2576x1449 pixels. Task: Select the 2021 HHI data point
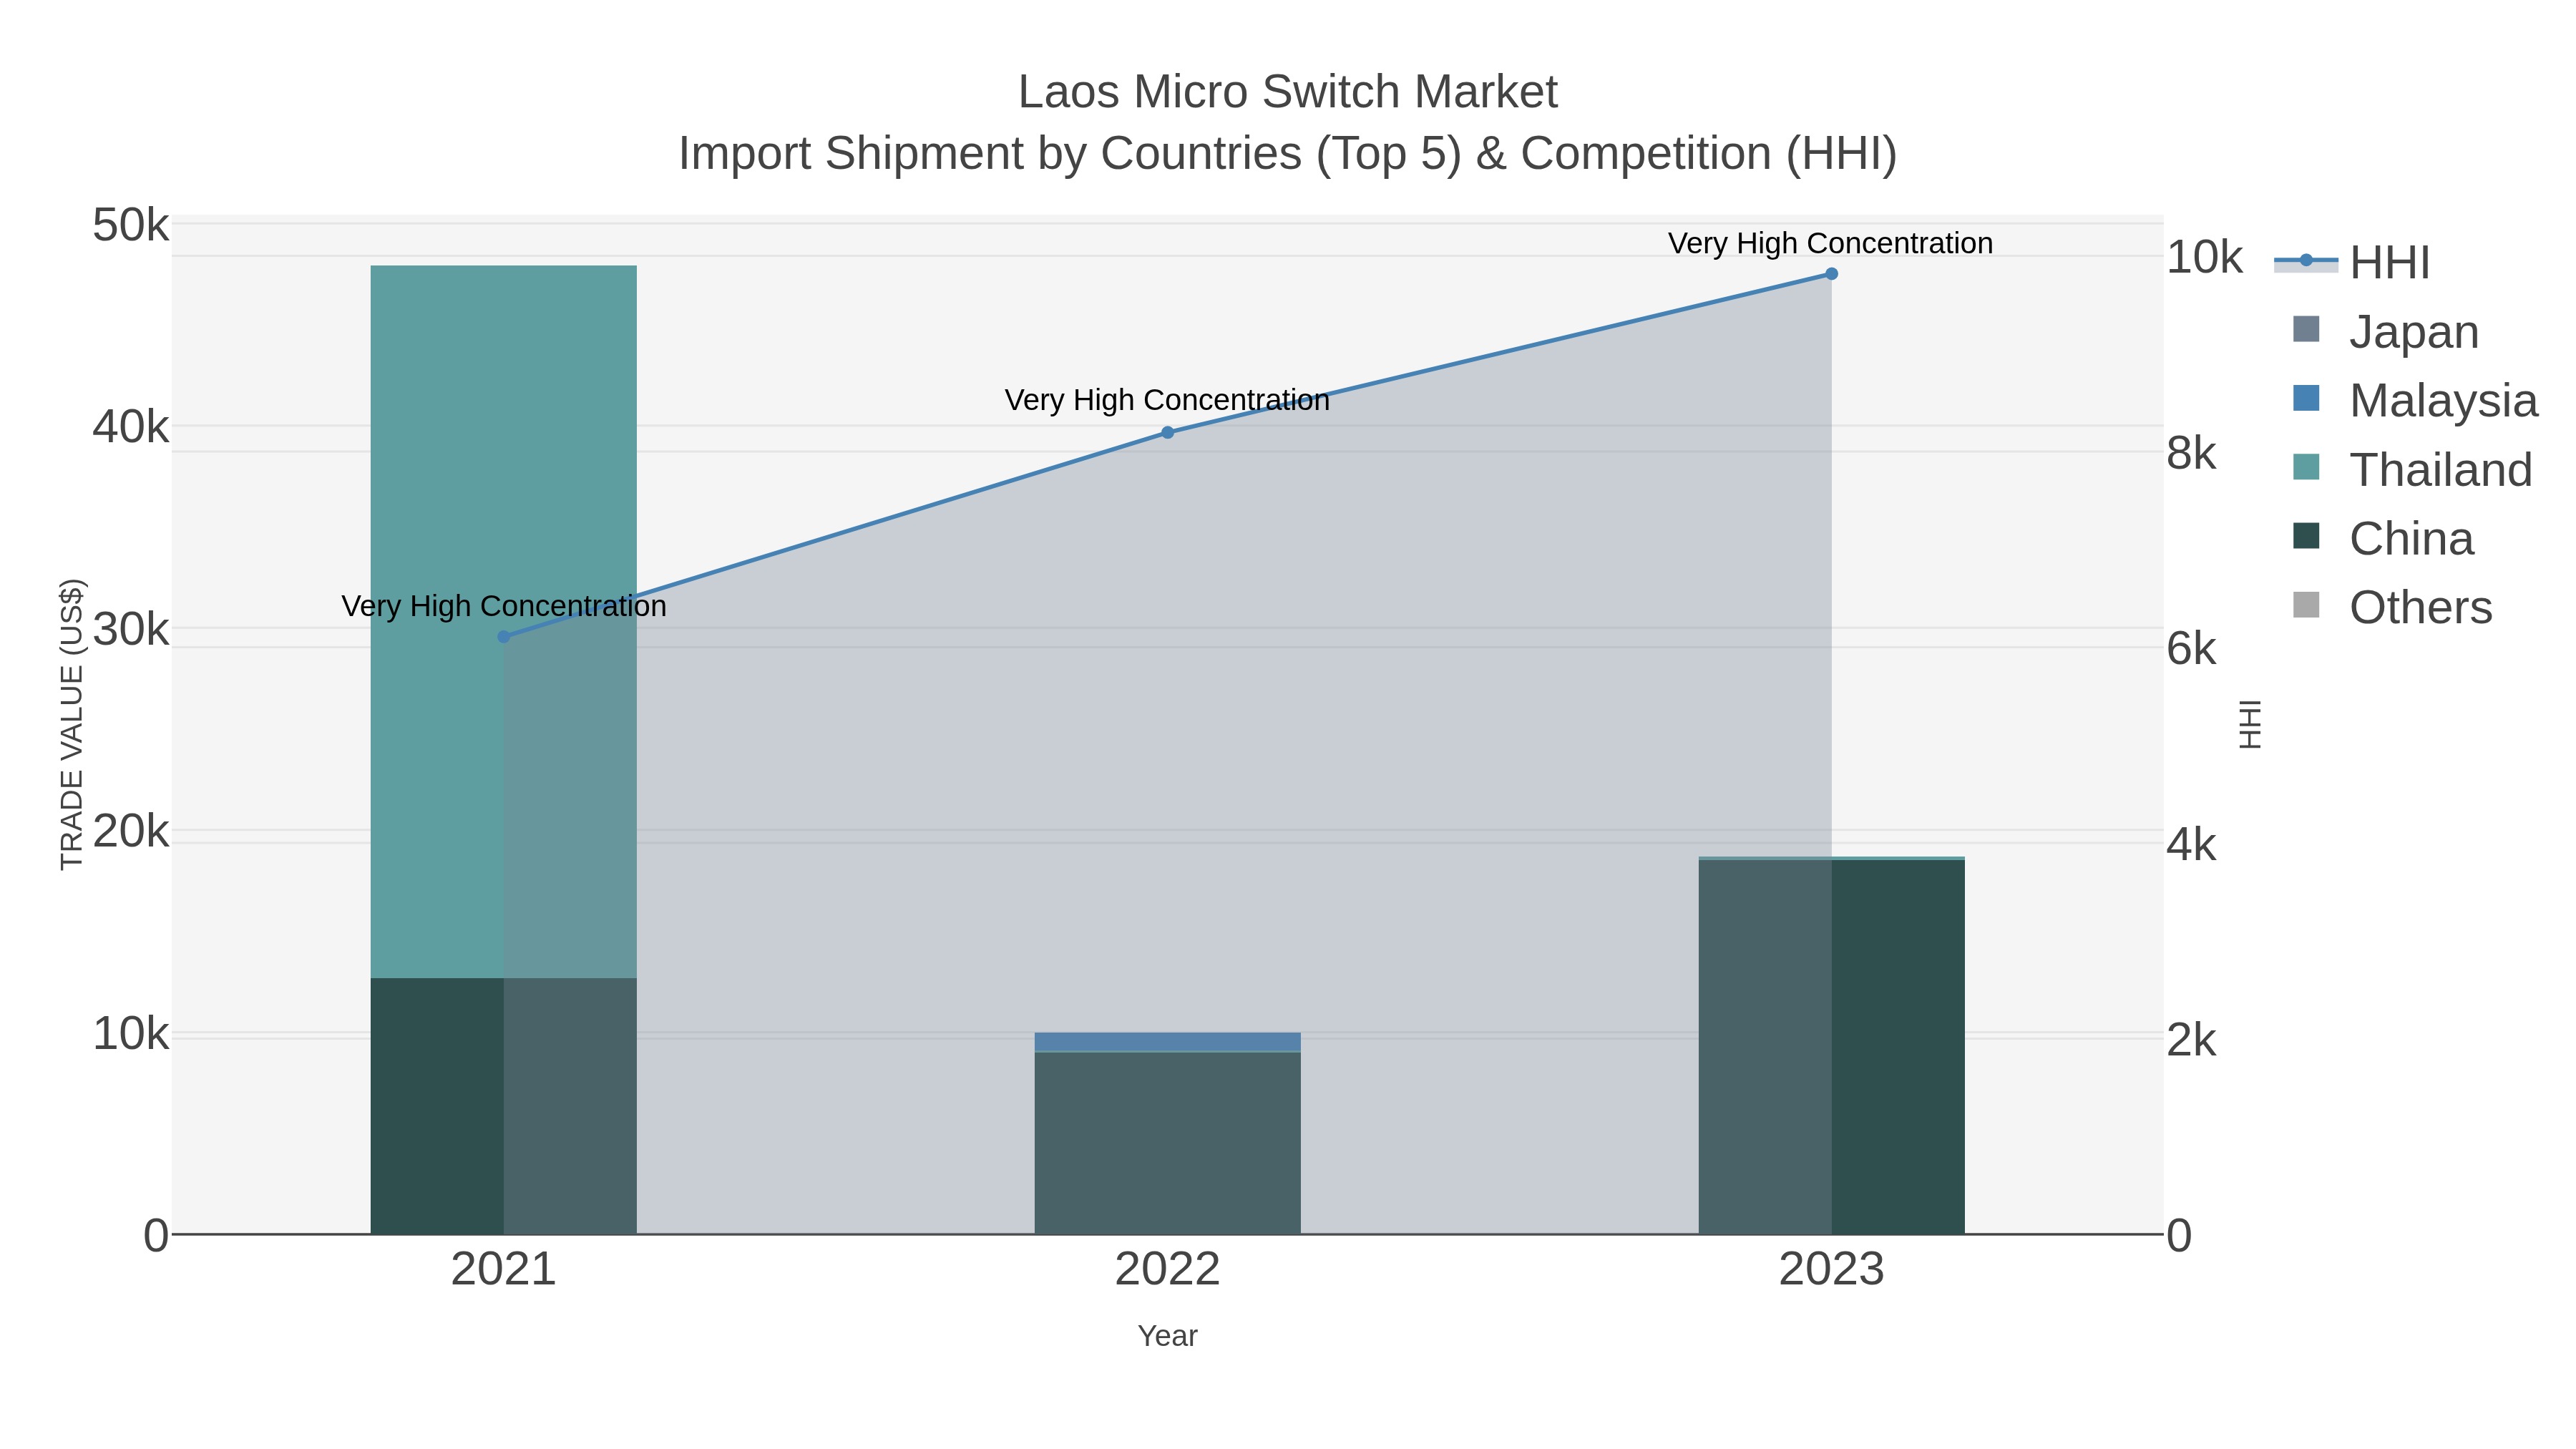(504, 637)
